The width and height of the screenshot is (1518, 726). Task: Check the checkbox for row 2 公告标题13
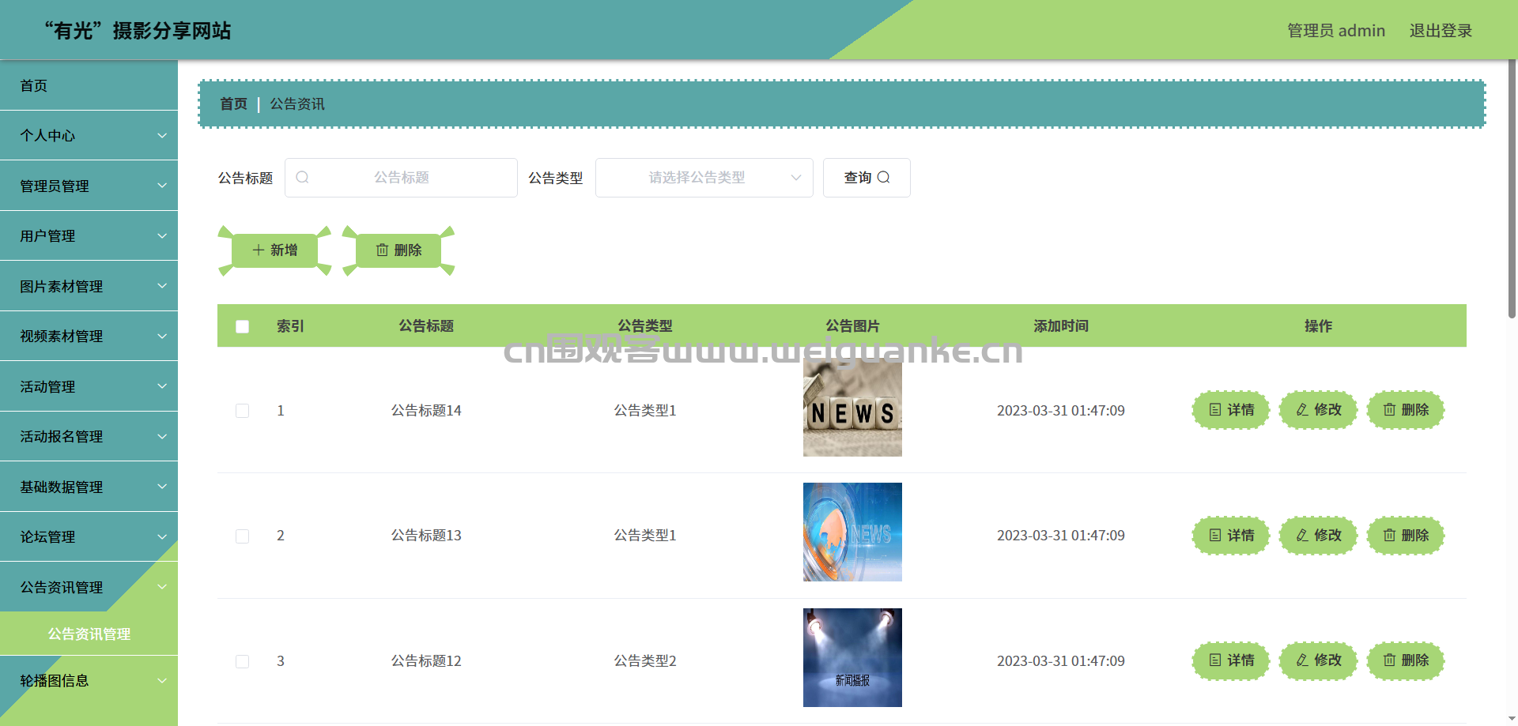point(243,536)
